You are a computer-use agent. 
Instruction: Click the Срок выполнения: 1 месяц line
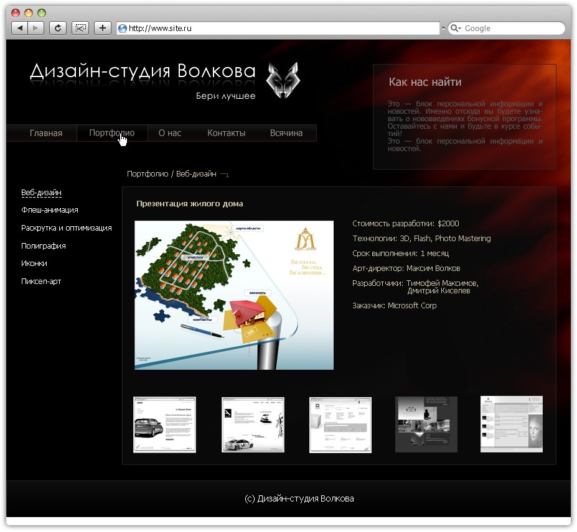401,254
